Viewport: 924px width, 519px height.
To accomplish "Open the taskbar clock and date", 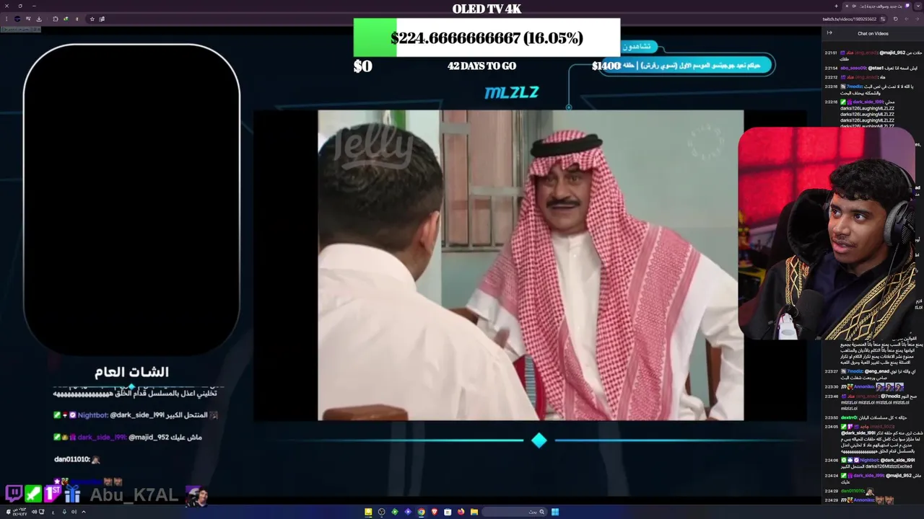I will click(x=19, y=512).
